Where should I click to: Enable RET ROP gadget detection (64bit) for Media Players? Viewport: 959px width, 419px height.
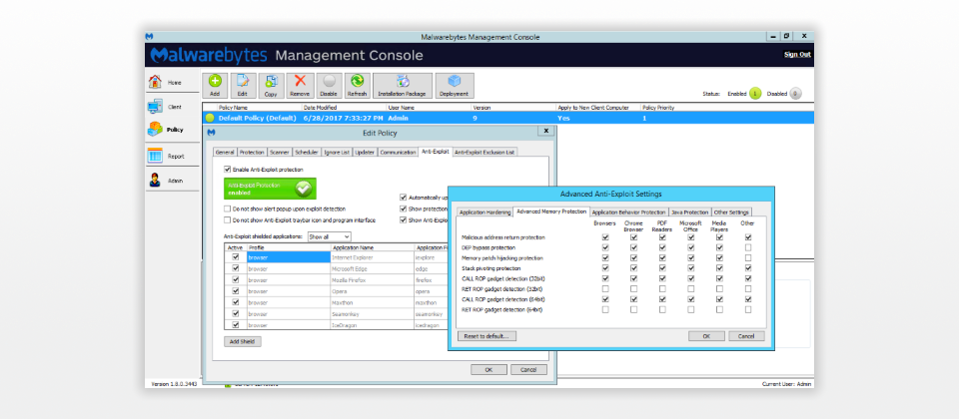[x=720, y=309]
